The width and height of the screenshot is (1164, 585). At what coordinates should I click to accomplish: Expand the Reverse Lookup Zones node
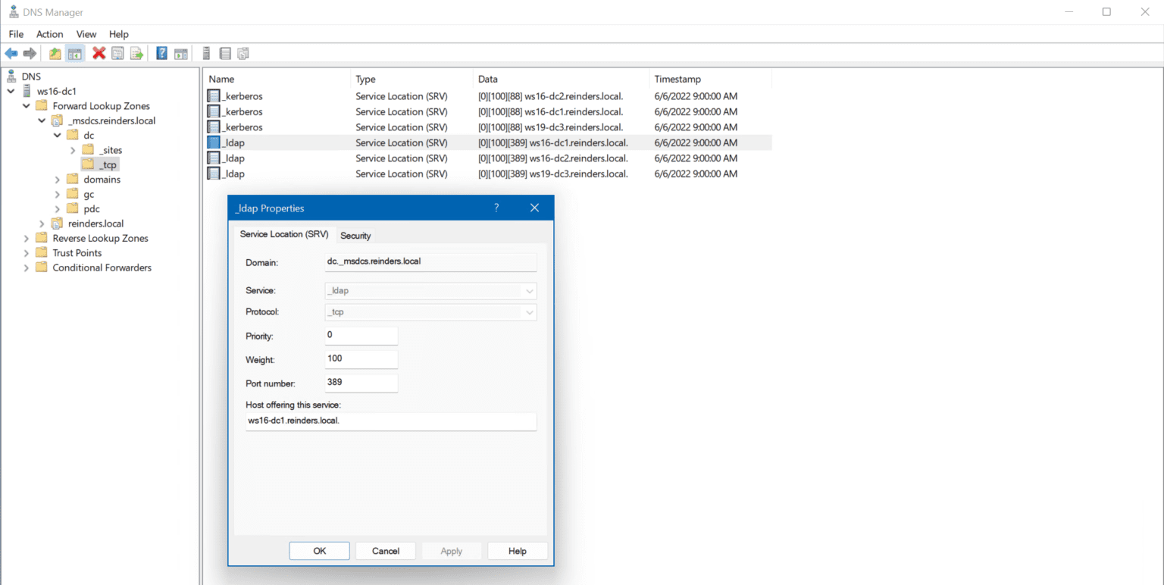point(25,238)
